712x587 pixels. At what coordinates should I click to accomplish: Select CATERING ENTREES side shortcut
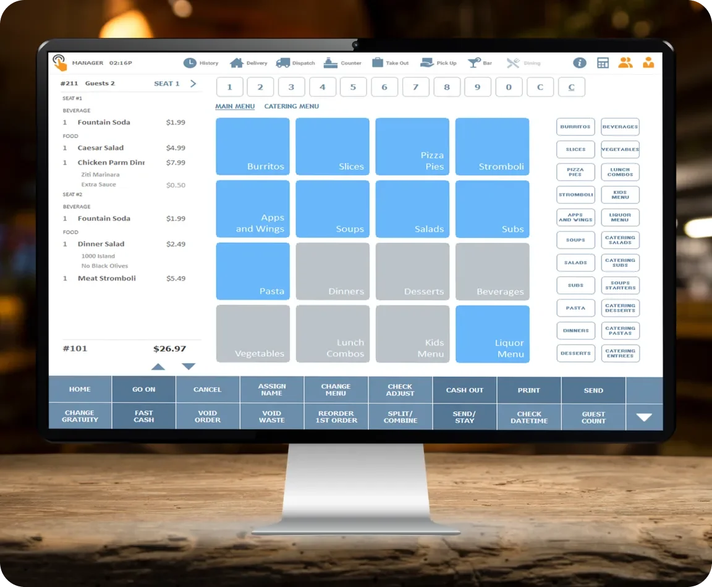tap(620, 353)
